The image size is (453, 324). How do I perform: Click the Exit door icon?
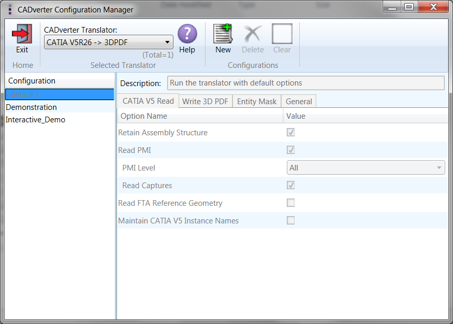[x=22, y=34]
